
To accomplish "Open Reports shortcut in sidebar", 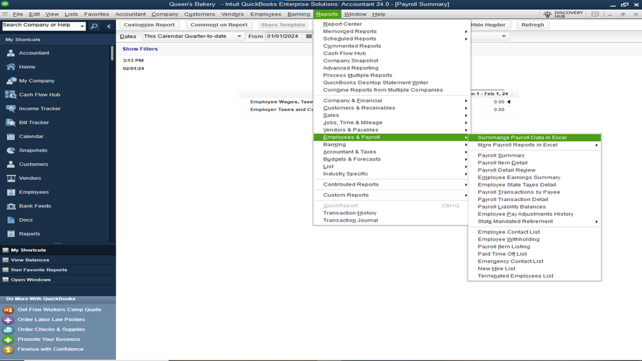I will coord(30,234).
